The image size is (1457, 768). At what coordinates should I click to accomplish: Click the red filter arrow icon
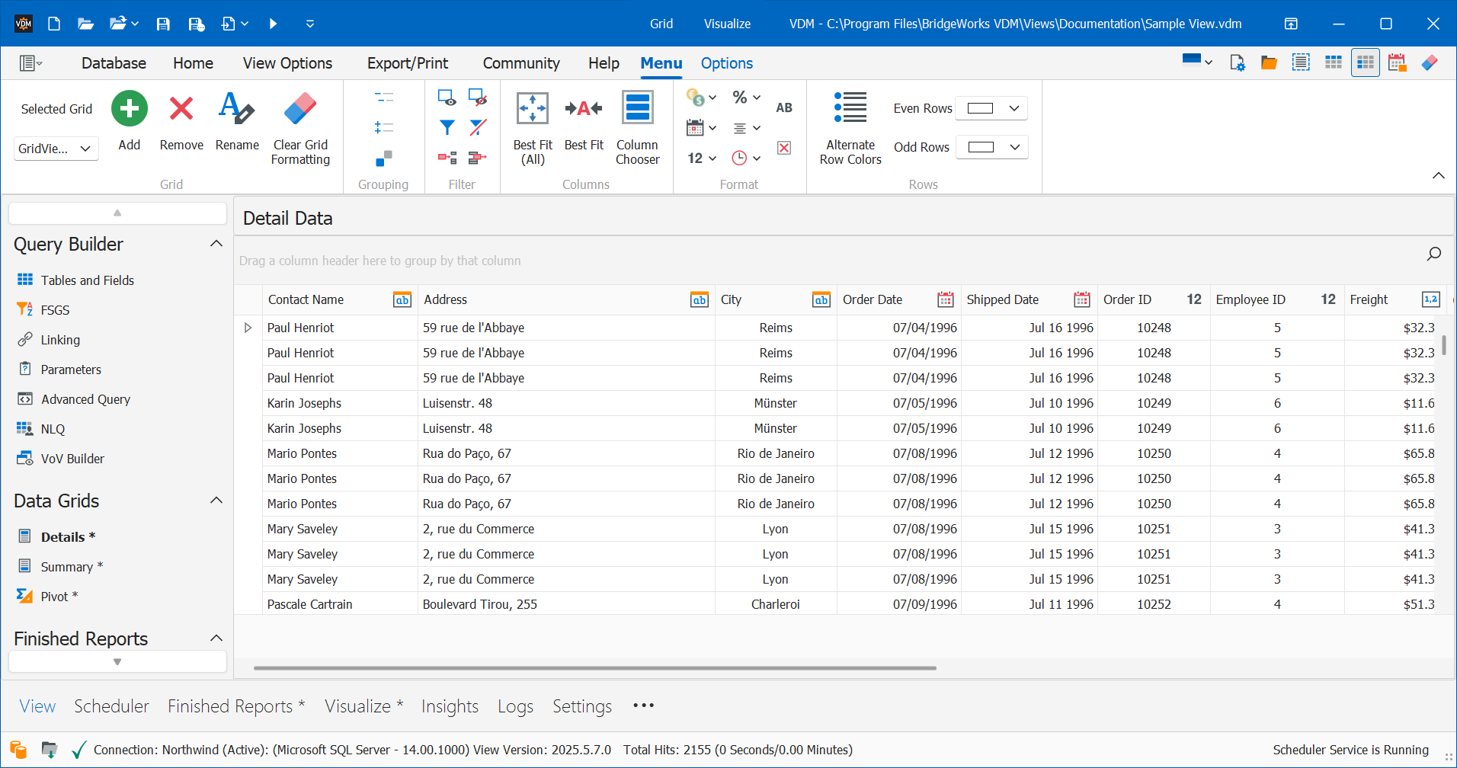(x=478, y=158)
